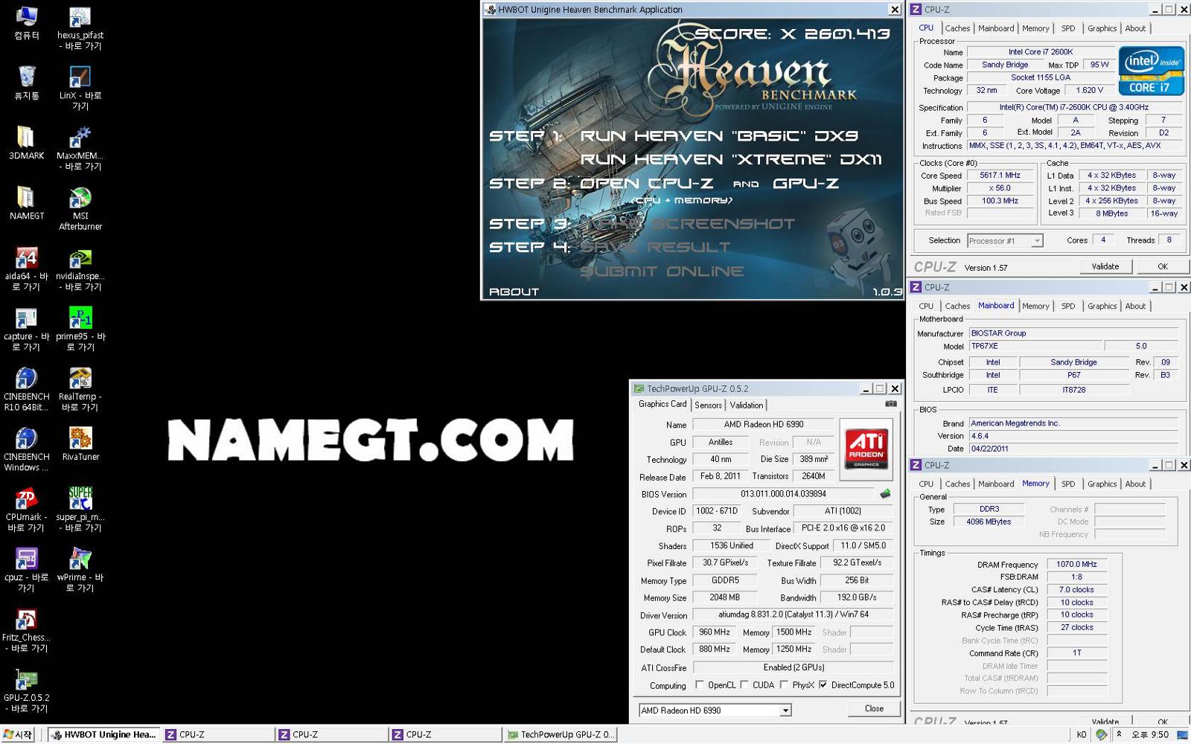Open the capture shortcut icon

coord(26,330)
